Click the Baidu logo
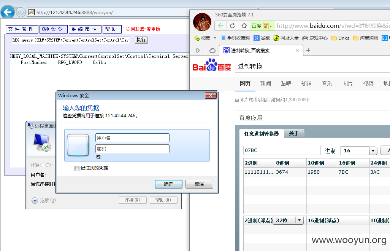Screen dimensions: 390x251 click(212, 65)
